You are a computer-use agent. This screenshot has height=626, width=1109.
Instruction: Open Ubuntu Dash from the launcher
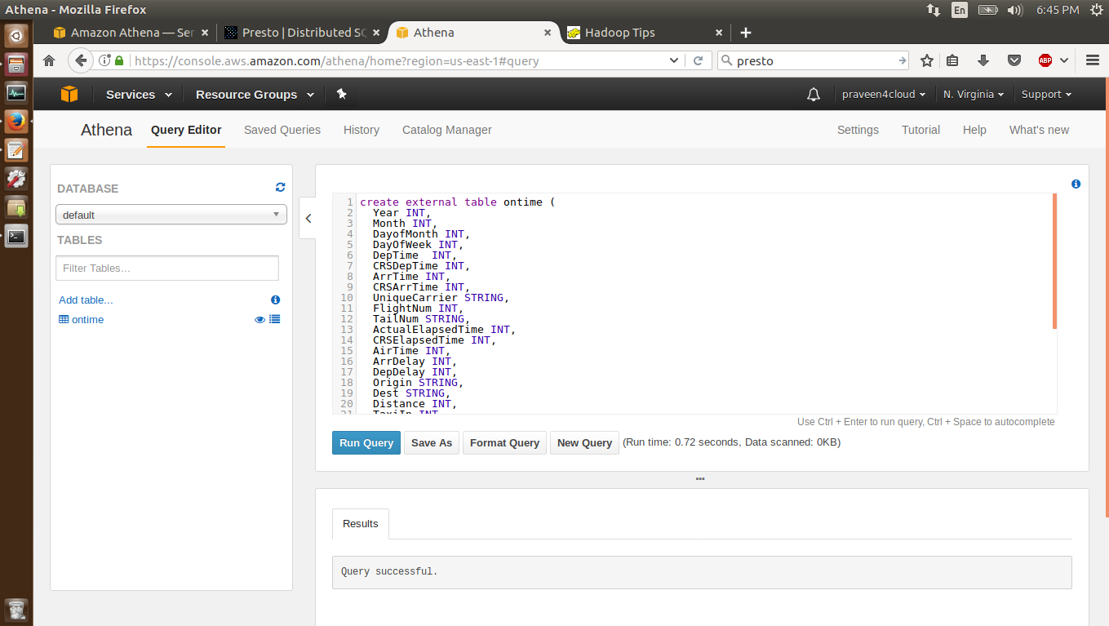coord(17,36)
